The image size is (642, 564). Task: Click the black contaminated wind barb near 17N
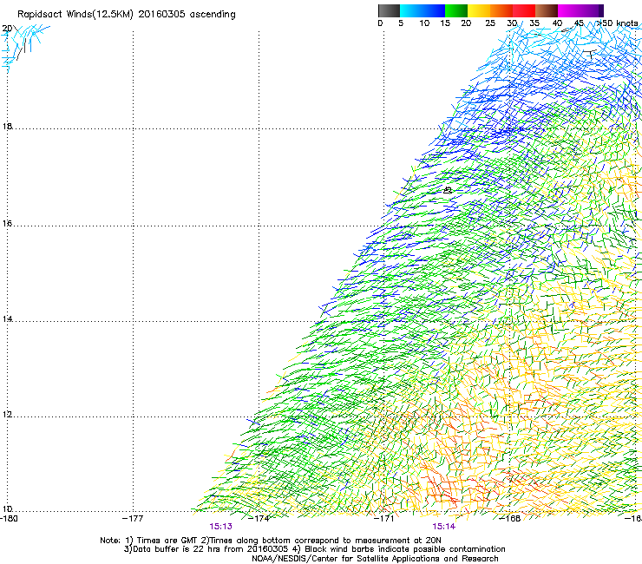[x=448, y=190]
